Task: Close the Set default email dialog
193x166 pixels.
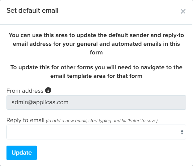Action: [183, 11]
